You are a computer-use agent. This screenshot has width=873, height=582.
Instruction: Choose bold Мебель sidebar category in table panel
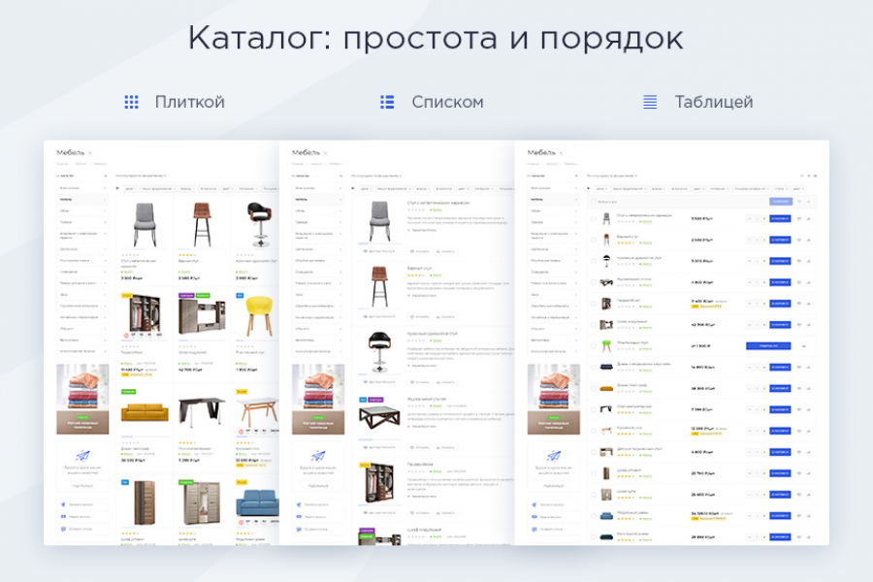pyautogui.click(x=554, y=200)
